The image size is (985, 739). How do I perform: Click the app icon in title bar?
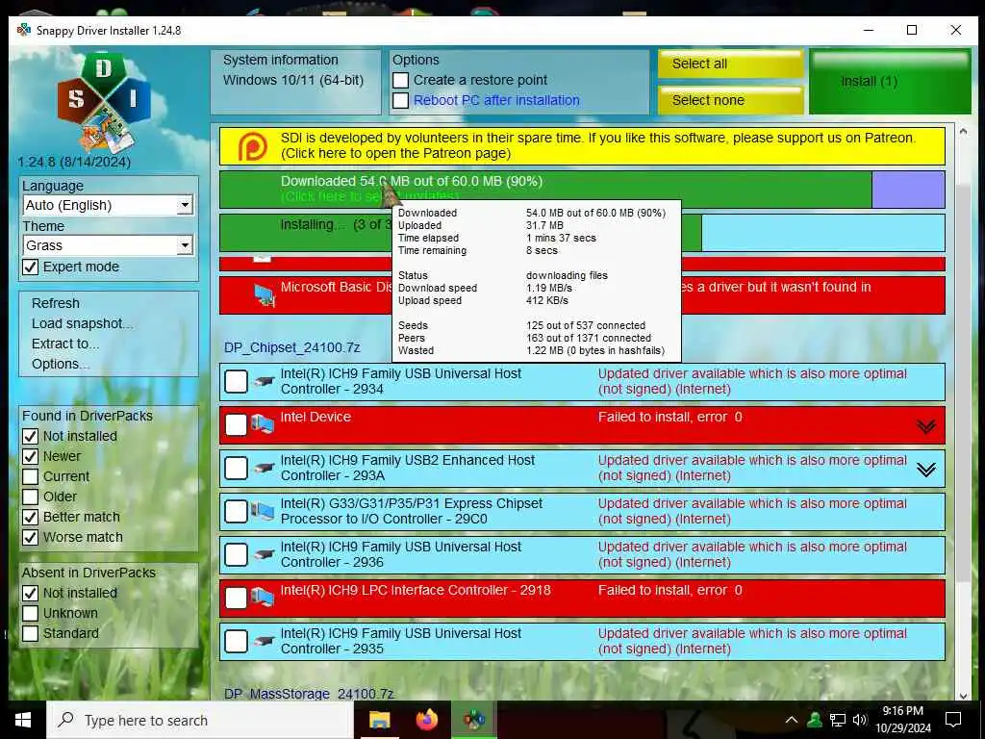pyautogui.click(x=24, y=30)
